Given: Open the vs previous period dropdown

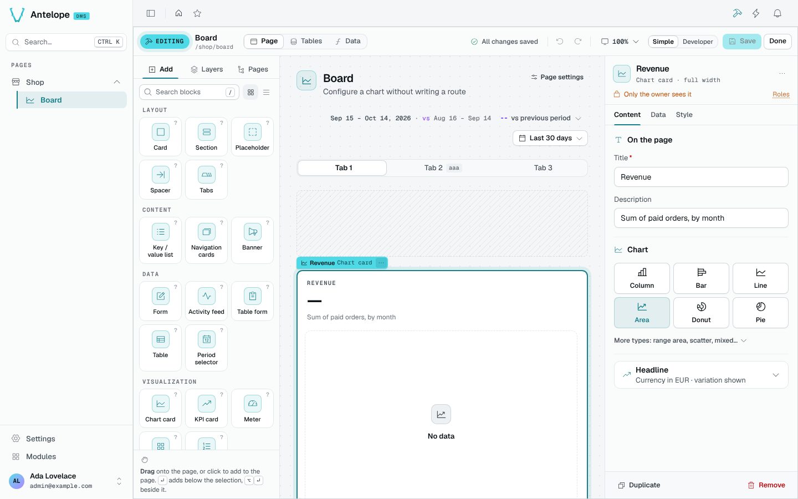Looking at the screenshot, I should 541,118.
